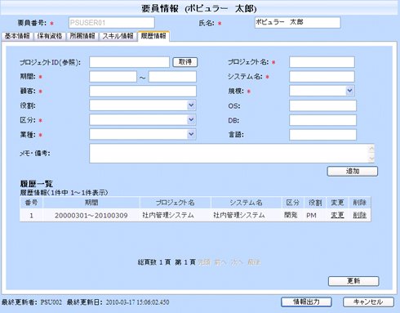Click the 先頭 pagination link

pyautogui.click(x=204, y=262)
